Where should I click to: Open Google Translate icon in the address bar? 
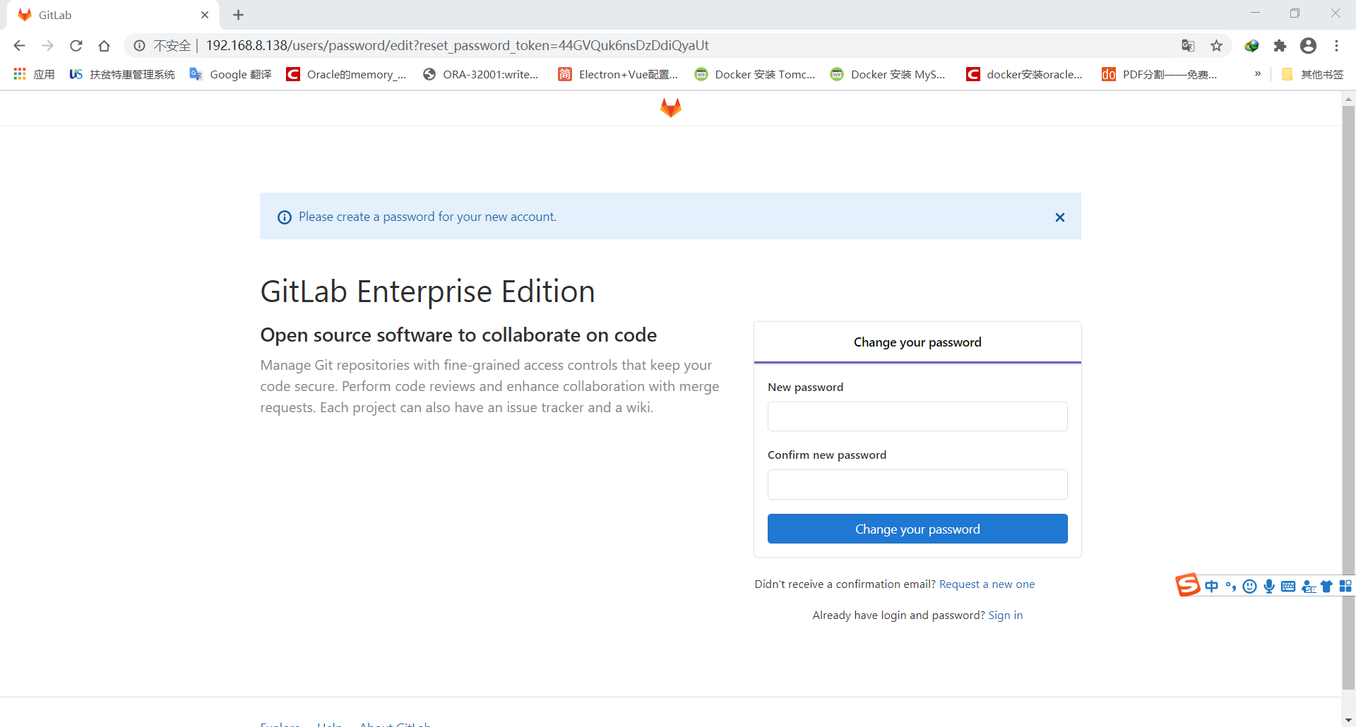coord(1188,45)
